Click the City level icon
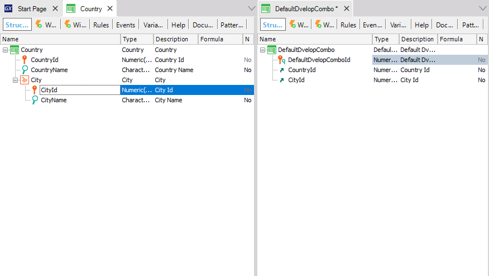This screenshot has width=489, height=276. pyautogui.click(x=25, y=80)
